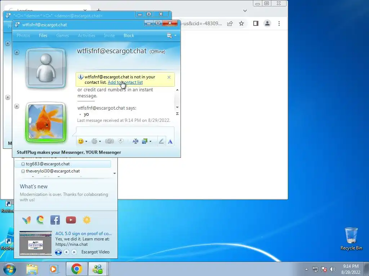Switch to Chrome in taskbar
The image size is (369, 276).
point(76,269)
